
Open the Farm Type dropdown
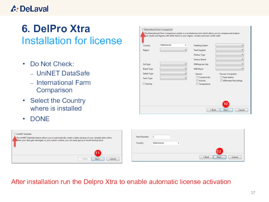[174, 78]
